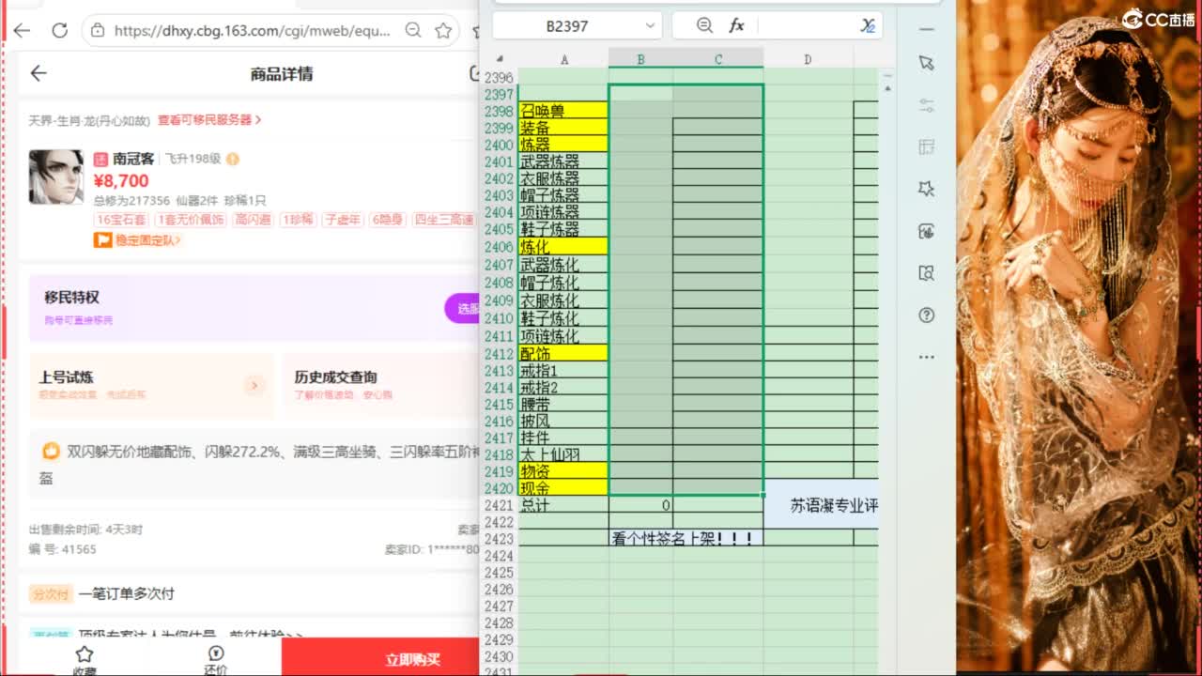Open the find-in-document icon in sidebar

click(x=926, y=273)
